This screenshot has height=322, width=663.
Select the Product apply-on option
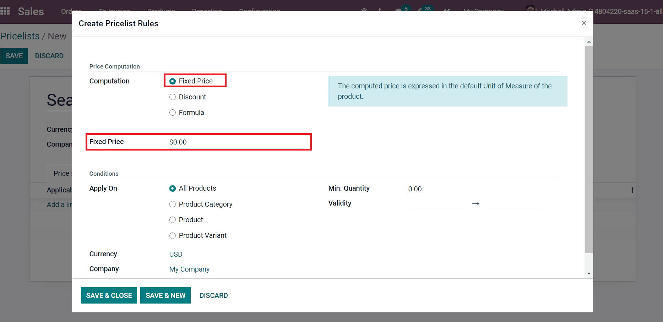[173, 220]
